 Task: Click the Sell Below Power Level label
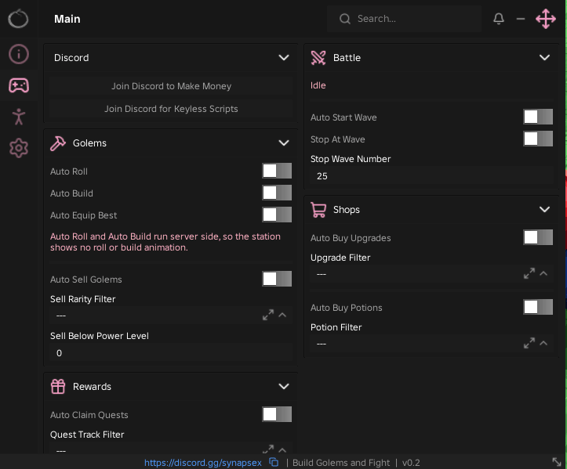100,336
